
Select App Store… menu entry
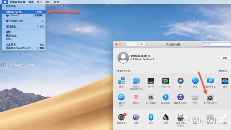click(23, 15)
